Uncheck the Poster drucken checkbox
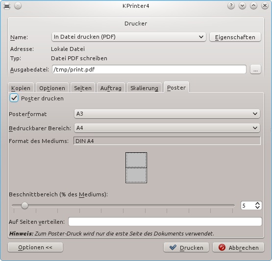The width and height of the screenshot is (272, 261). (14, 98)
